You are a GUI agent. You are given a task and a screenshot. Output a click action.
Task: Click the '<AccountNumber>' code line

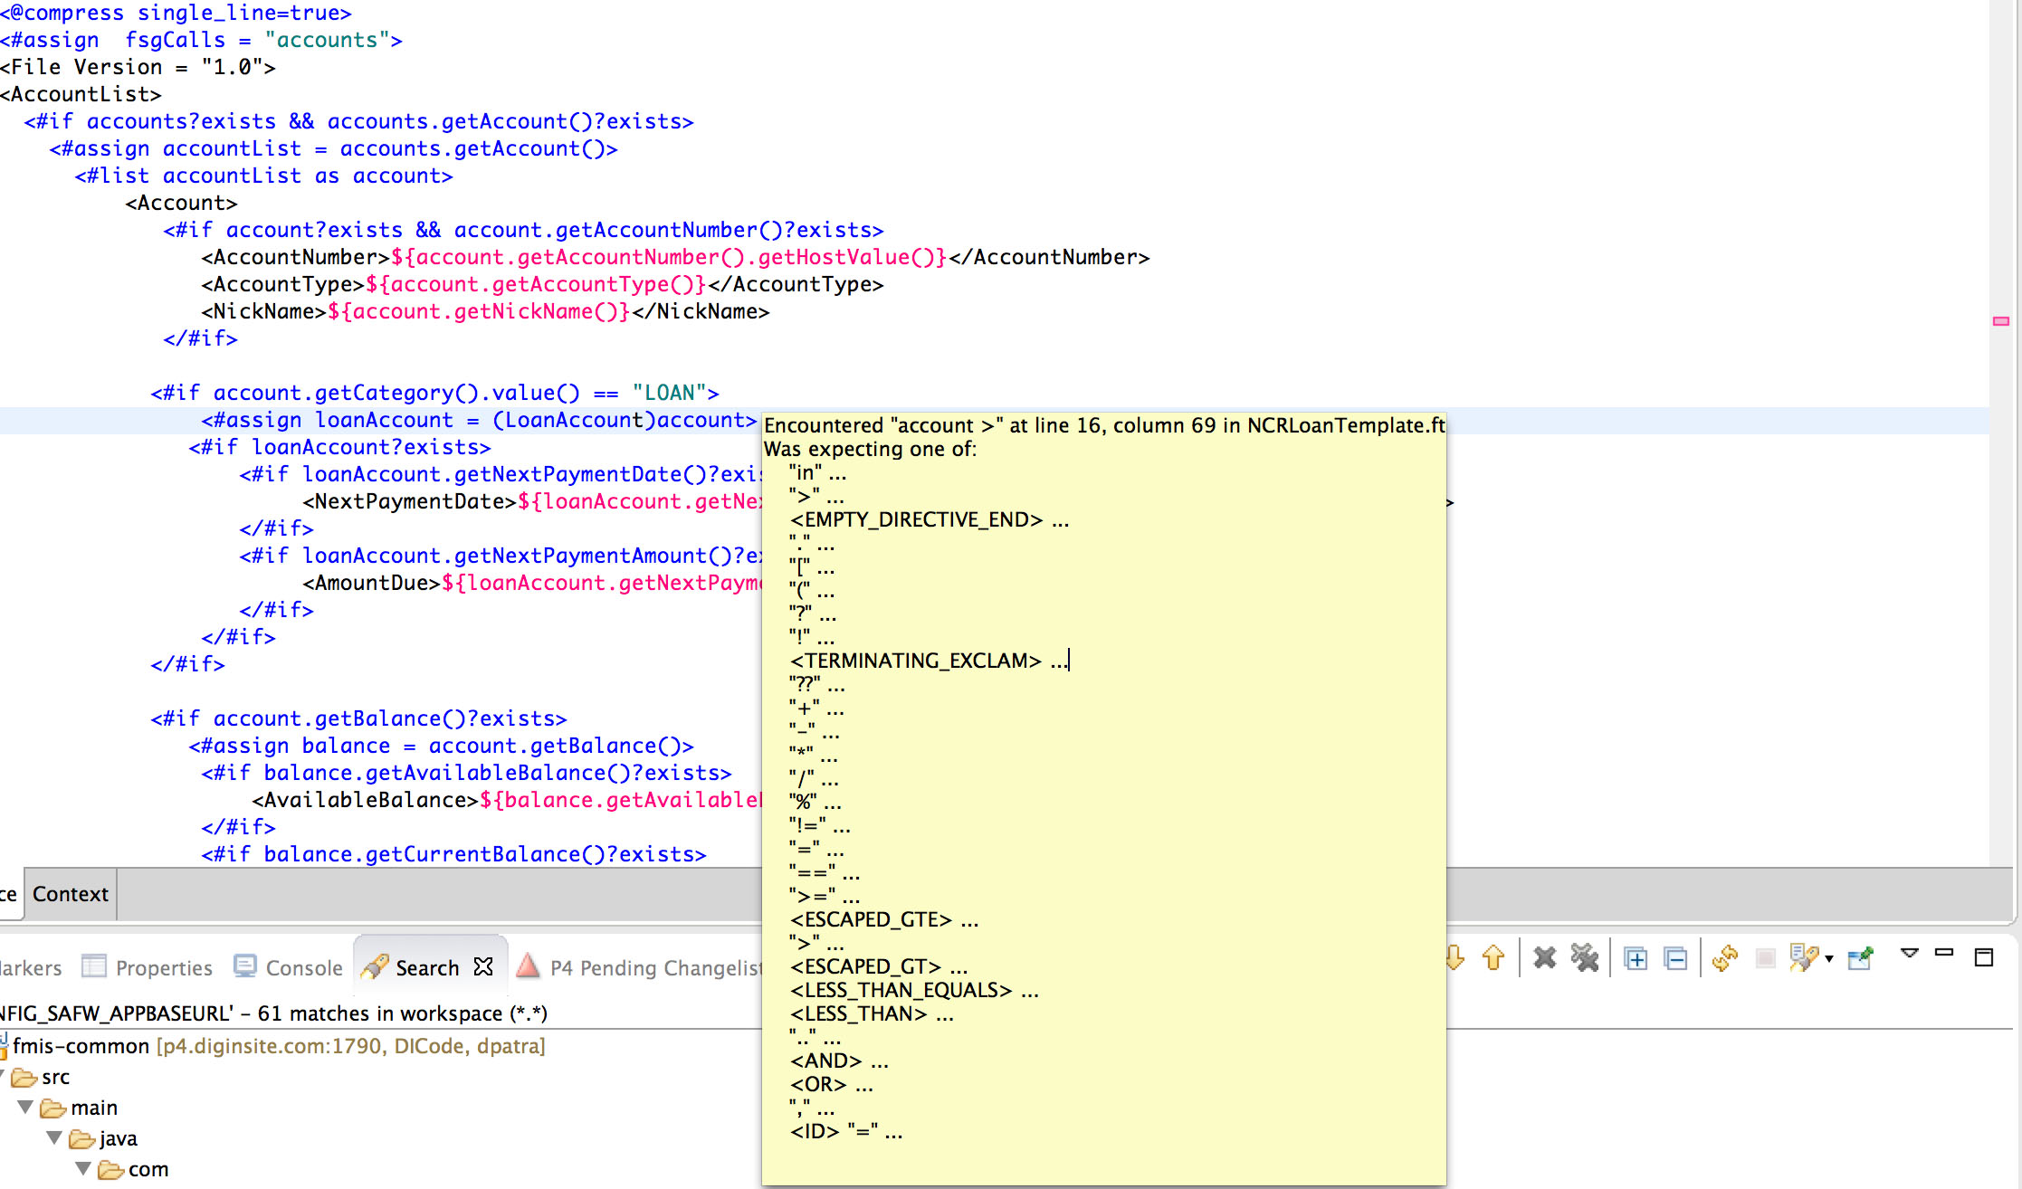(675, 257)
